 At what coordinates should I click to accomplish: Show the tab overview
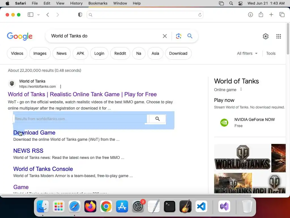click(282, 15)
